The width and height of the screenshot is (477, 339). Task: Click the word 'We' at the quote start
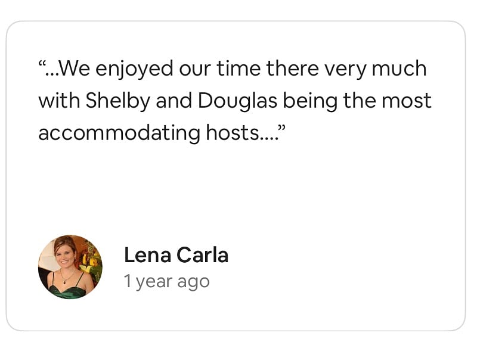[x=75, y=69]
